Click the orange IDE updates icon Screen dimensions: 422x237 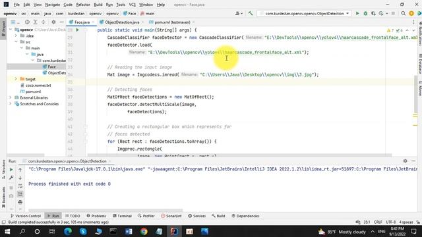[411, 13]
